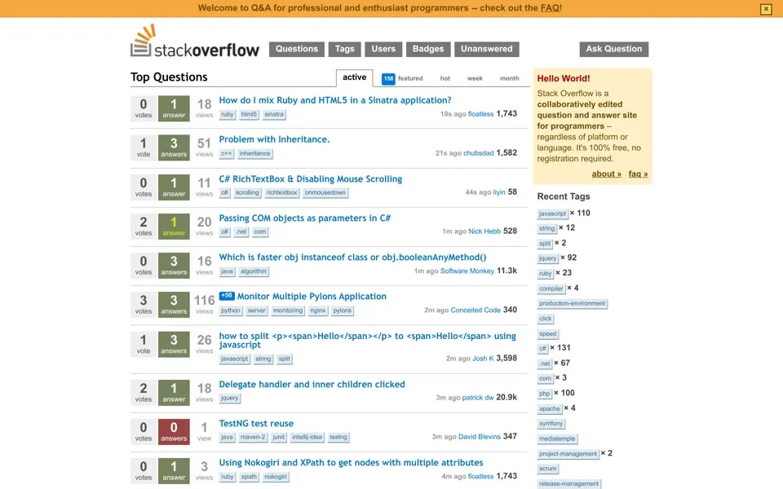Open 'Delegate handler and inner children clicked'
Viewport: 783px width, 489px height.
pos(312,384)
